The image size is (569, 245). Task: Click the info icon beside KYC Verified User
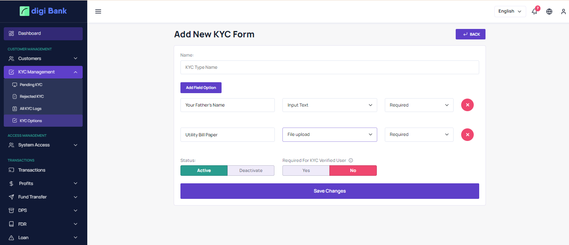tap(351, 160)
